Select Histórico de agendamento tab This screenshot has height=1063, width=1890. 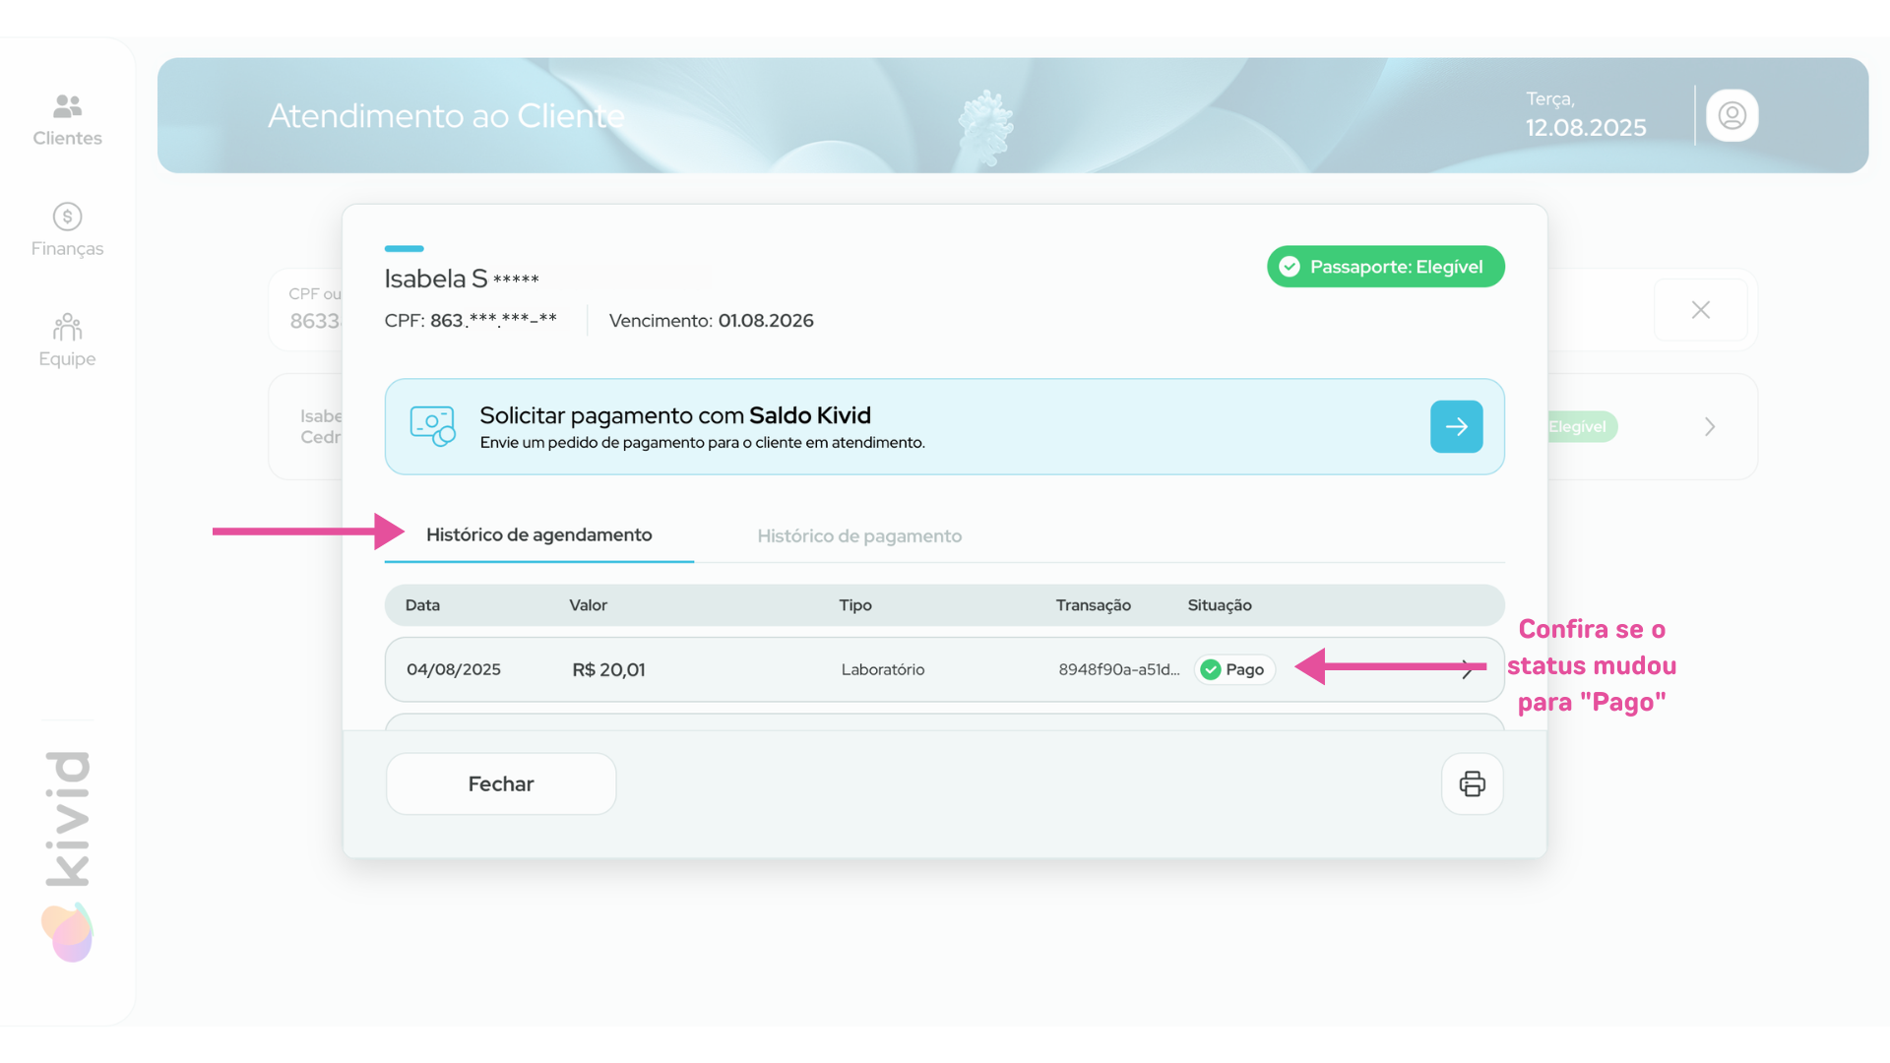point(538,534)
